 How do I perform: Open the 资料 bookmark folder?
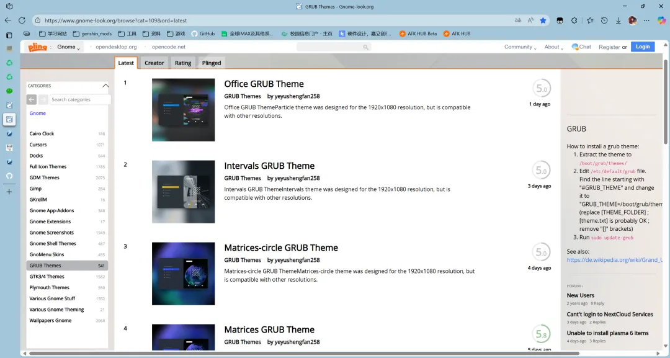(x=152, y=34)
